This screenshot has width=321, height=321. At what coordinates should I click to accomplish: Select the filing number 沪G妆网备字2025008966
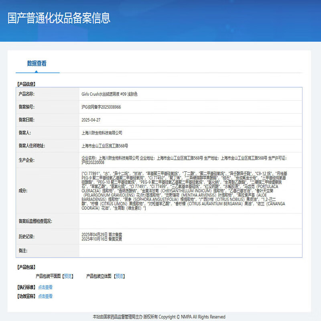[x=101, y=107]
